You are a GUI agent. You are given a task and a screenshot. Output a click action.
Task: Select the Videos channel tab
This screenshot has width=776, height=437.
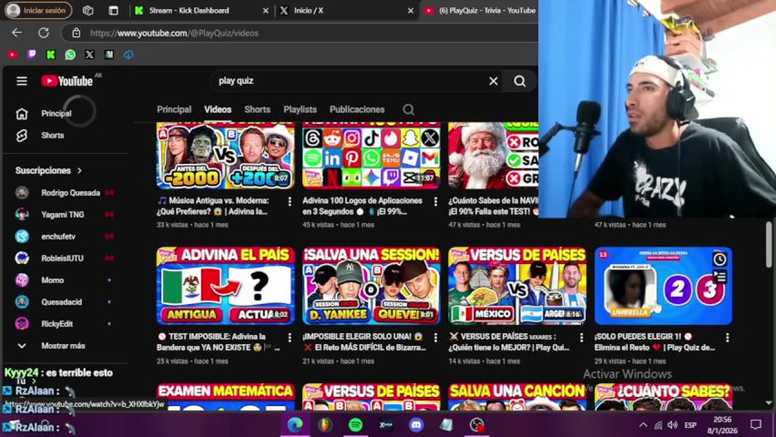tap(217, 109)
